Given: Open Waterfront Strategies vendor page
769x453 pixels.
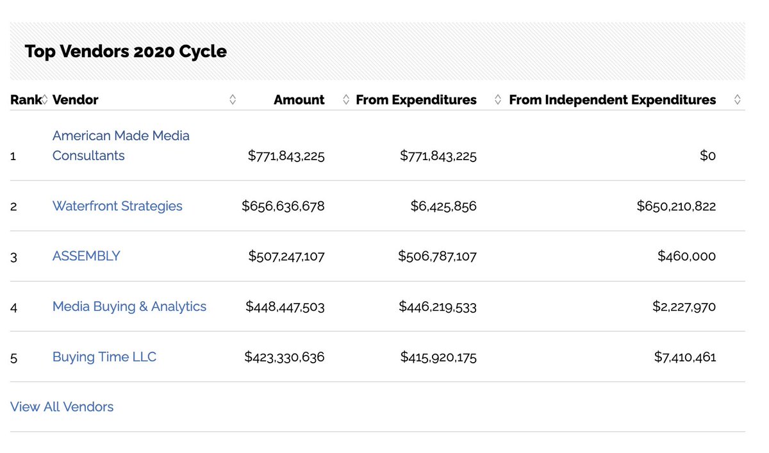Looking at the screenshot, I should coord(117,206).
